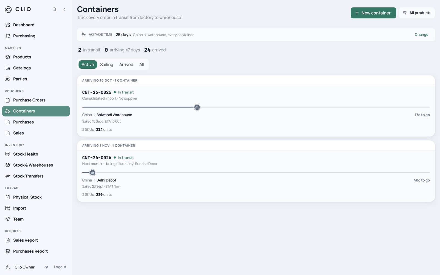Navigate to Parties

tap(36, 79)
